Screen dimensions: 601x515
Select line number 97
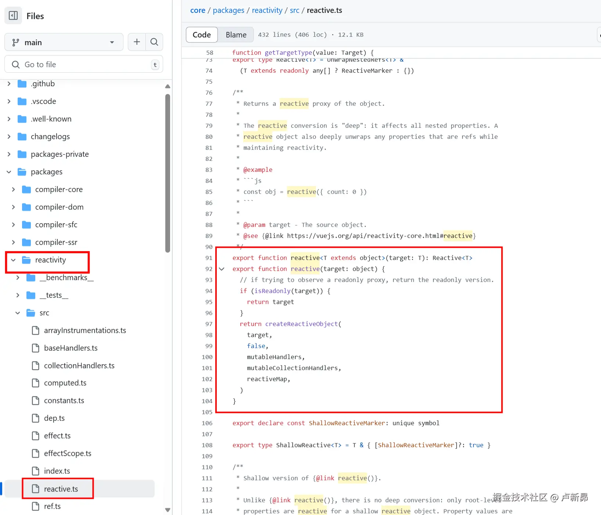(209, 324)
